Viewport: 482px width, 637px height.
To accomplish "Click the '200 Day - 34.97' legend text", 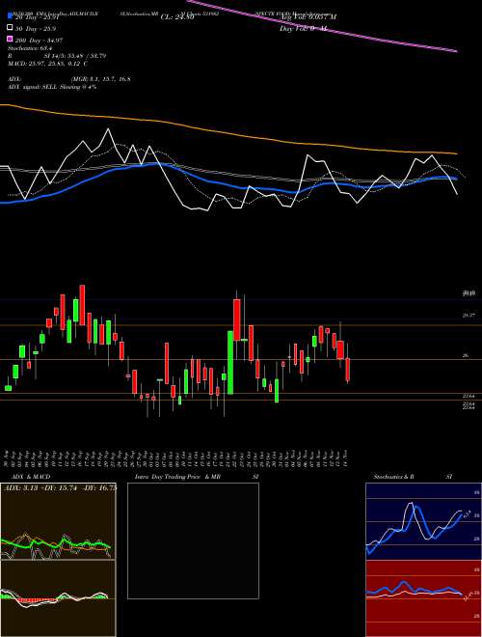I will (40, 40).
